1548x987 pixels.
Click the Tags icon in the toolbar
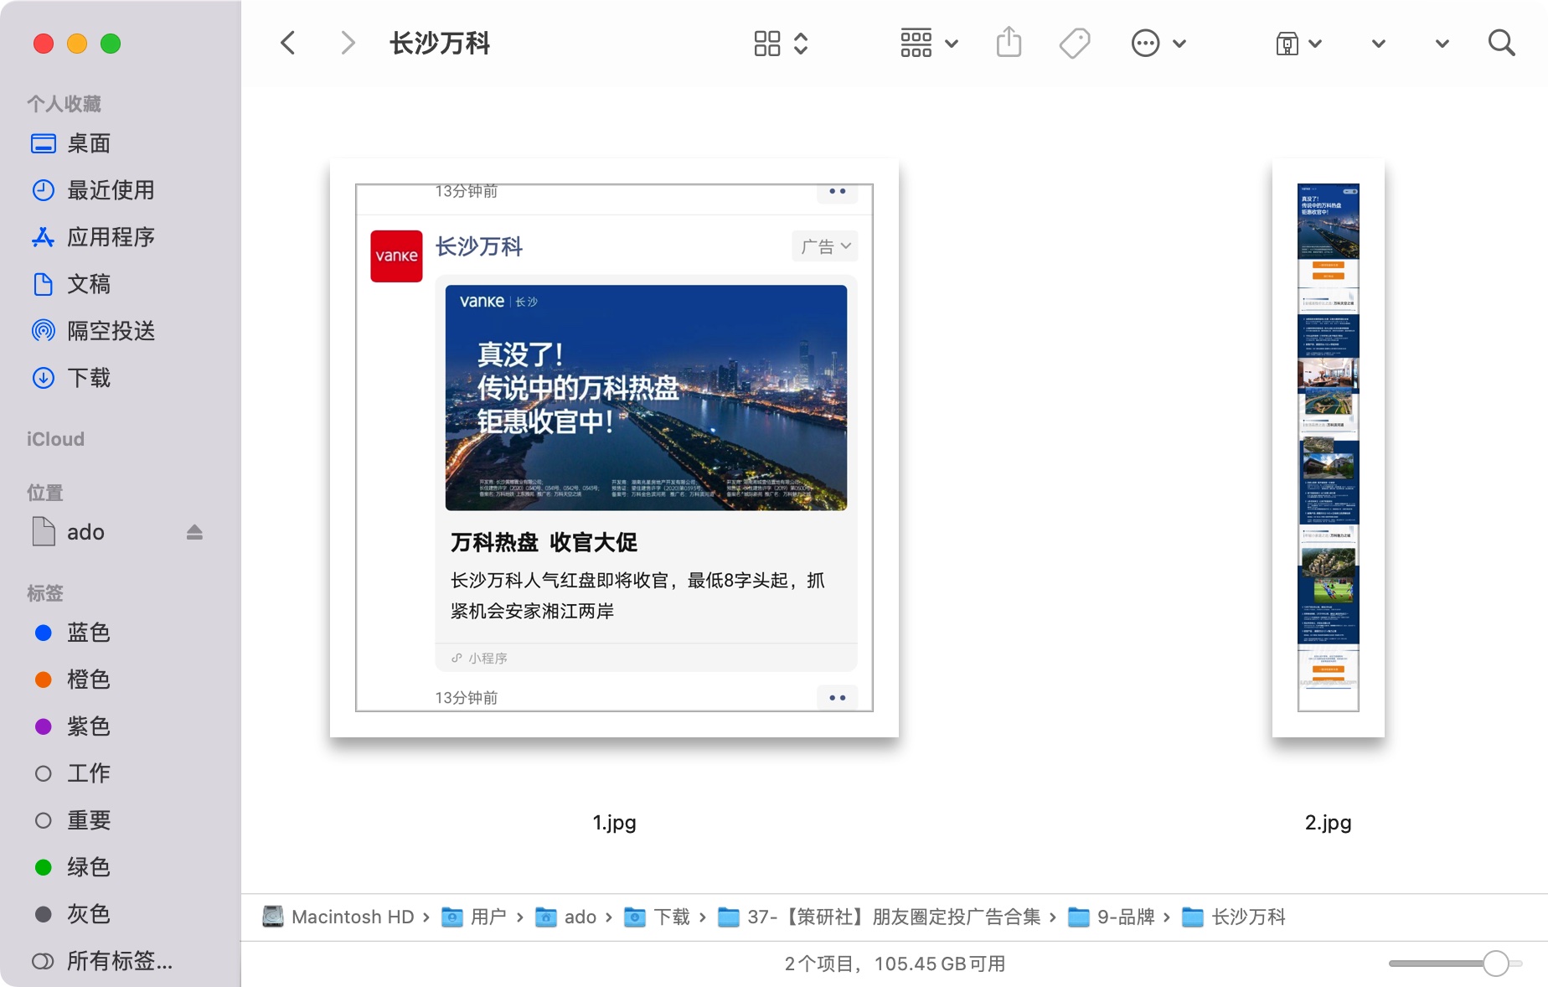(1075, 43)
